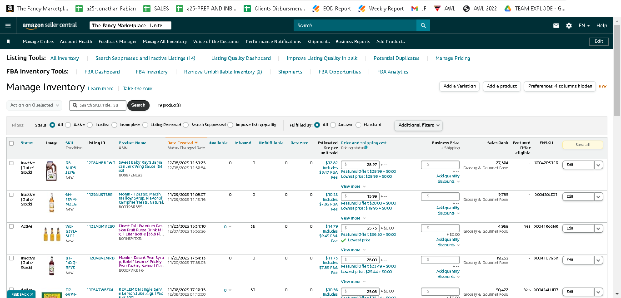Click the Search SKU, Title, ISB field
Image resolution: width=621 pixels, height=298 pixels.
click(98, 105)
